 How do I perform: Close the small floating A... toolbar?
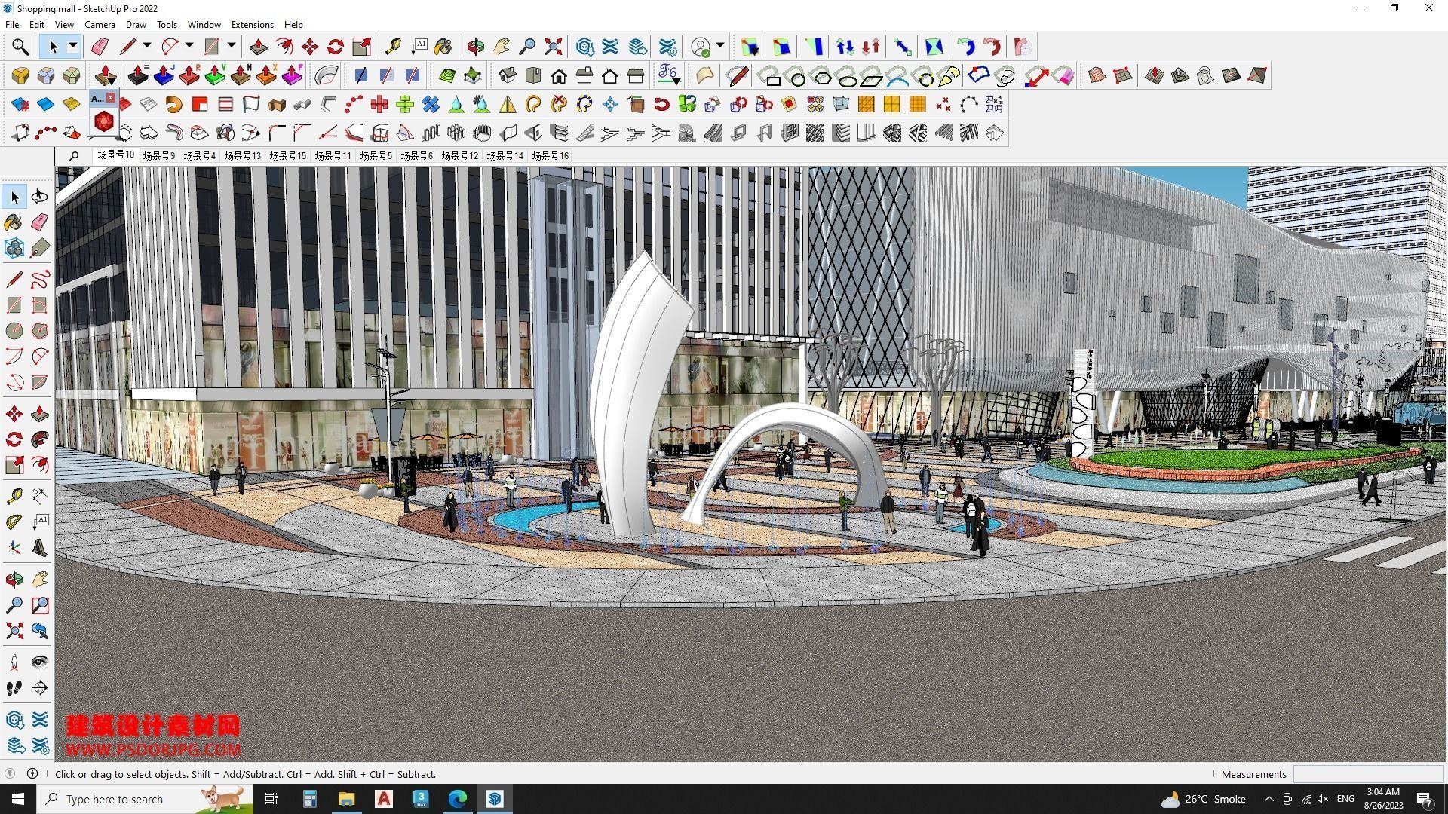pyautogui.click(x=111, y=98)
